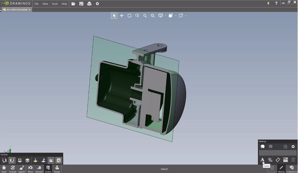This screenshot has width=298, height=173.
Task: Click the Animate button
Action: (x=13, y=169)
